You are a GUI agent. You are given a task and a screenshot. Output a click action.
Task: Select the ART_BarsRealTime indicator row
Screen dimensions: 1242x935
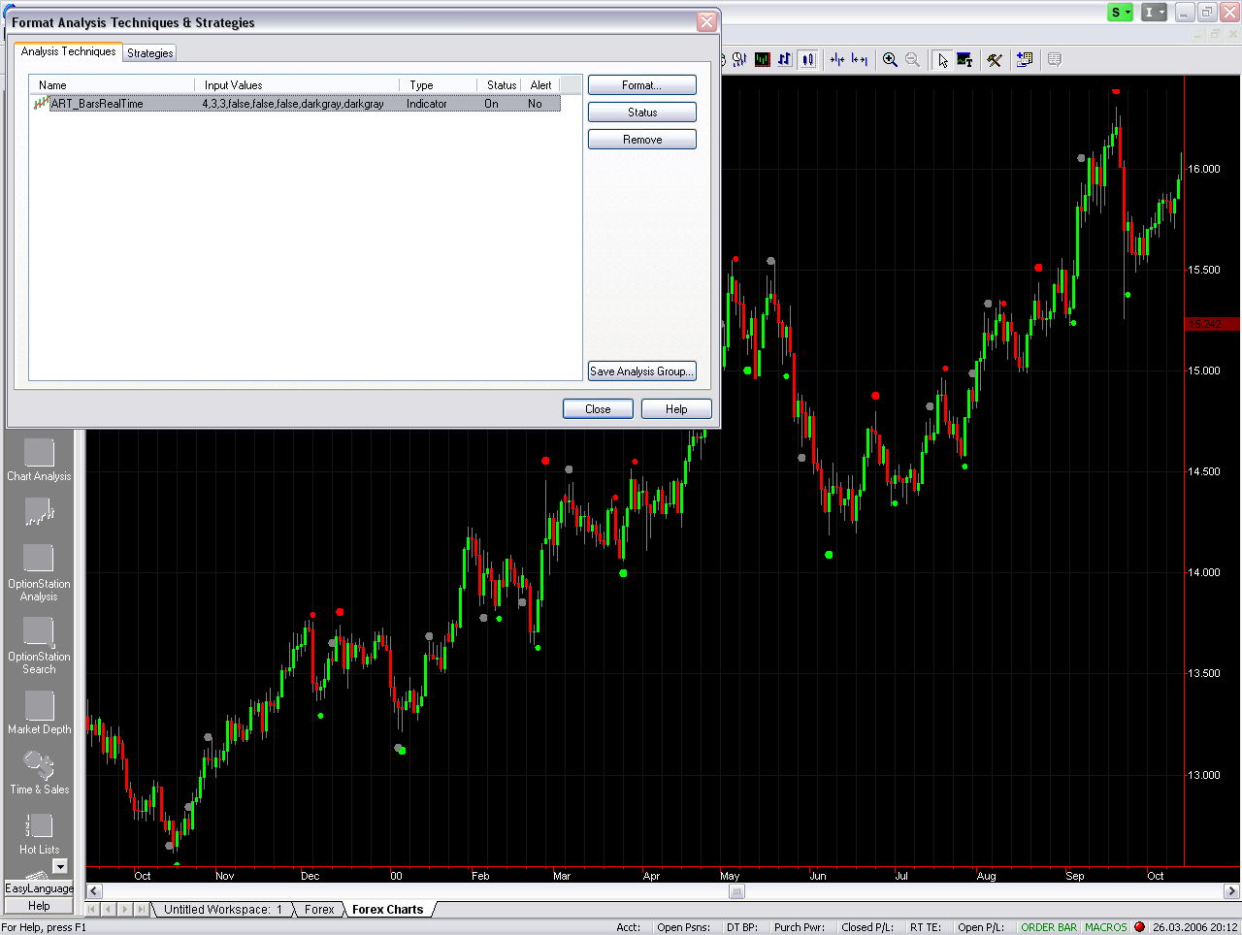(x=291, y=104)
